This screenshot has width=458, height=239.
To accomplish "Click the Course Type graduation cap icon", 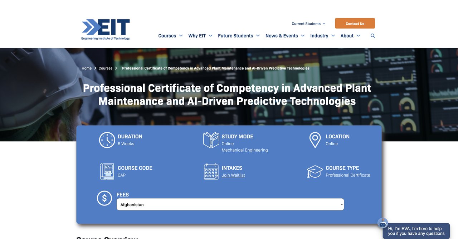I will coord(315,171).
